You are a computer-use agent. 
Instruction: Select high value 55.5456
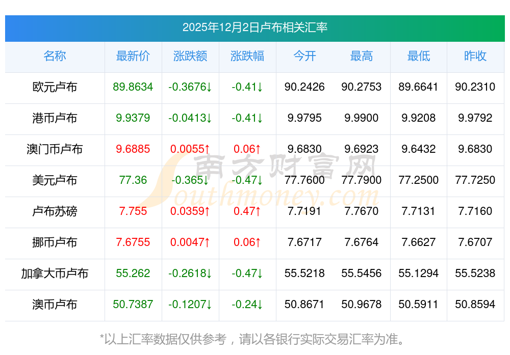point(362,273)
